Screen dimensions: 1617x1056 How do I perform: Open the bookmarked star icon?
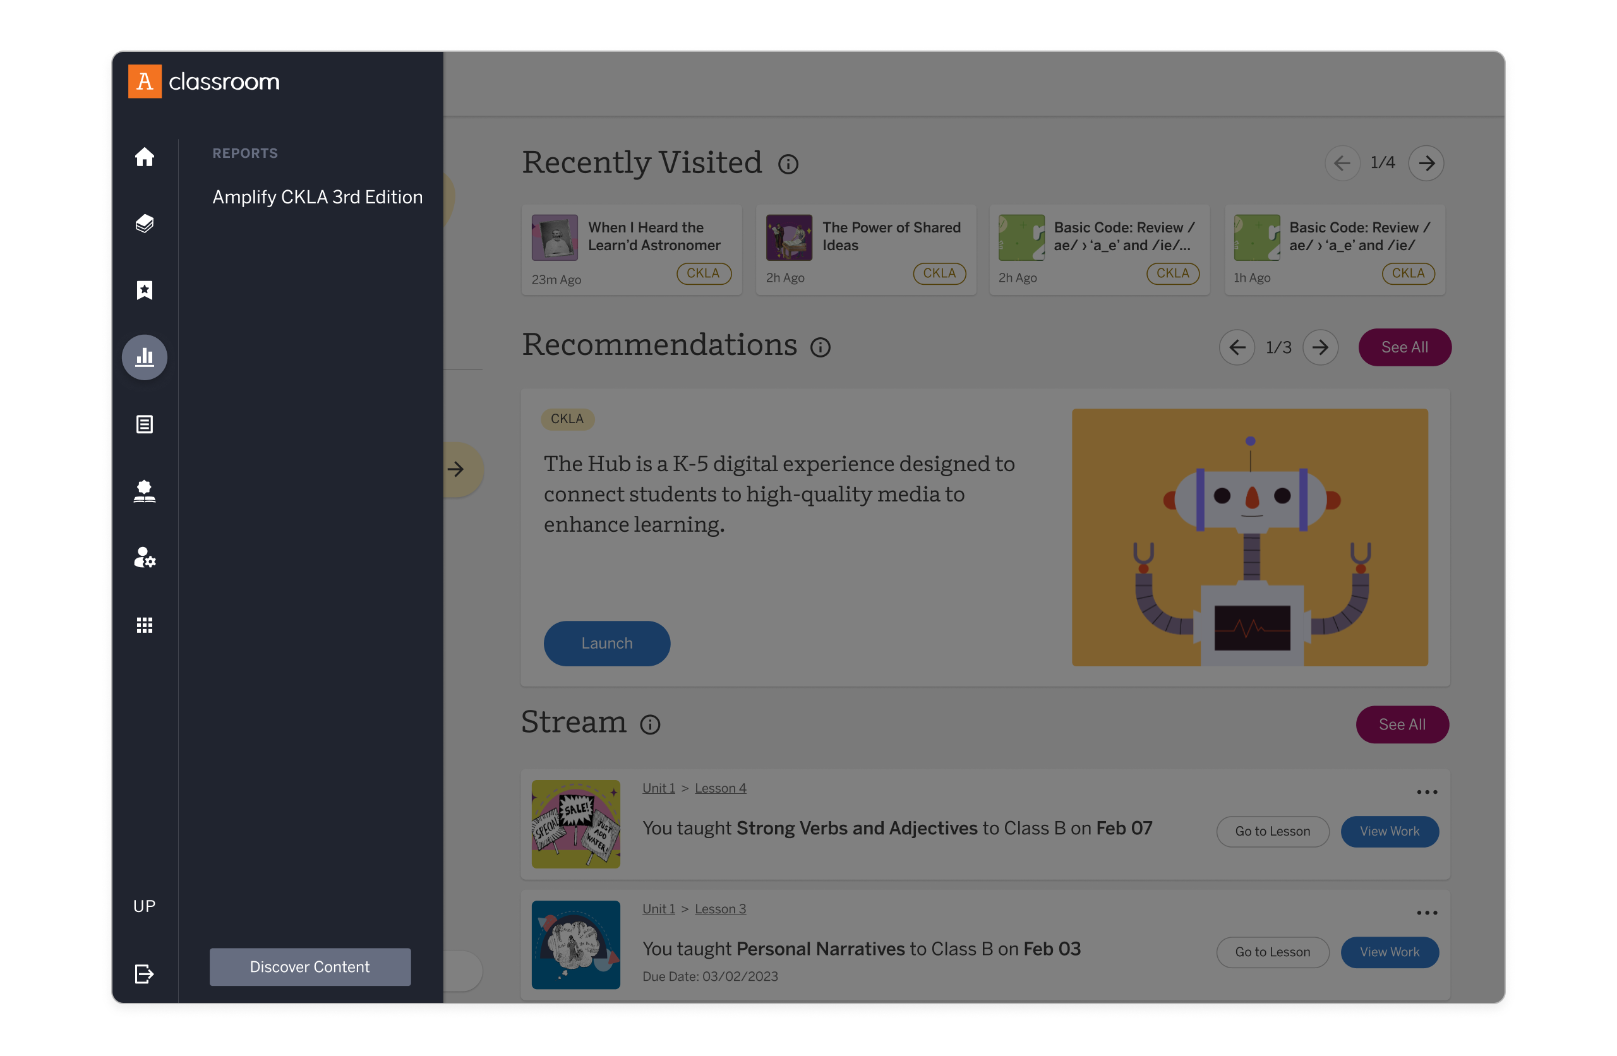pos(144,290)
